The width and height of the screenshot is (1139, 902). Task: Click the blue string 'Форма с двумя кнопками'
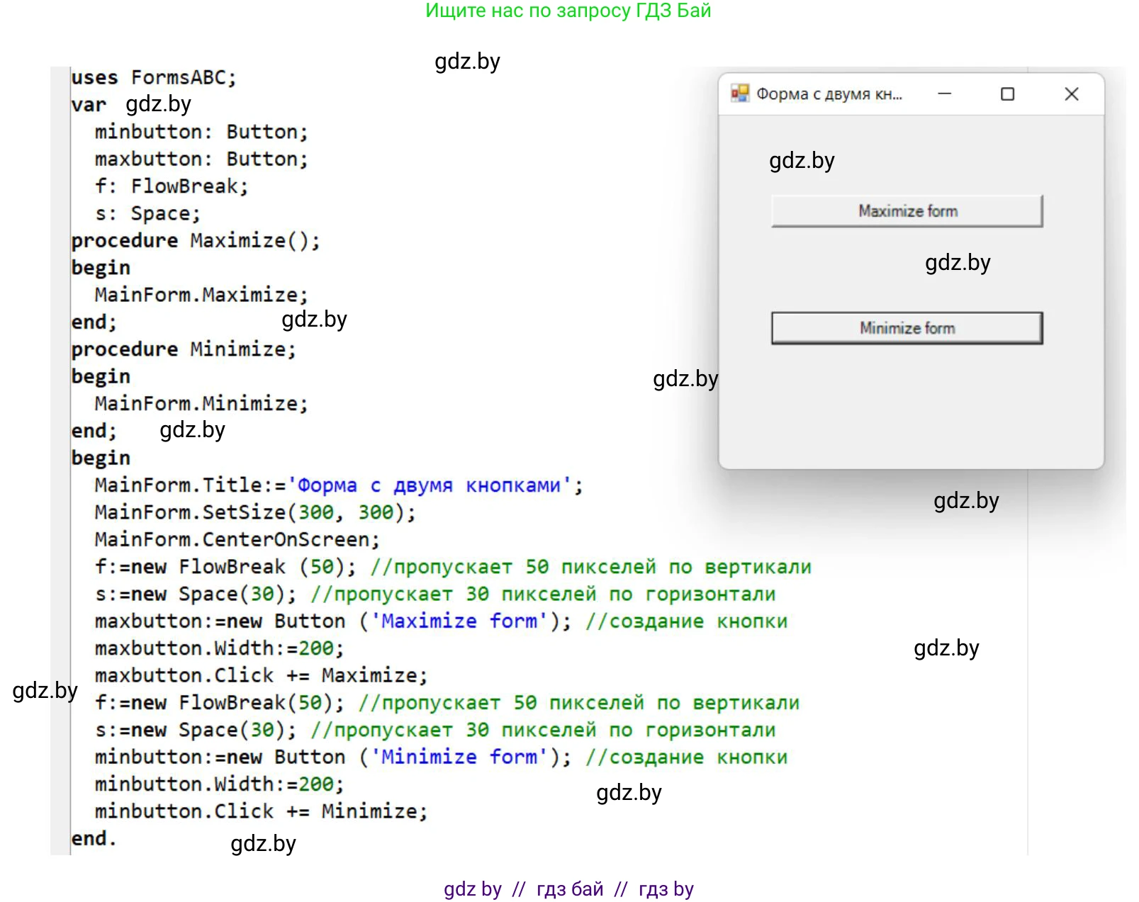(x=430, y=485)
